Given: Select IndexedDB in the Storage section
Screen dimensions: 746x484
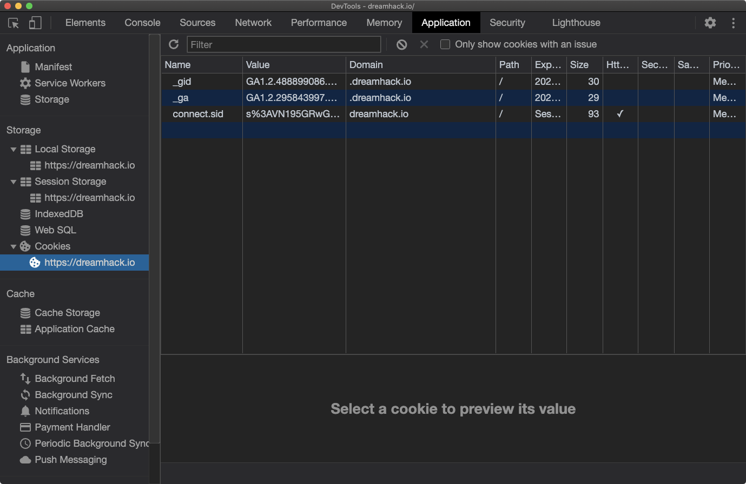Looking at the screenshot, I should tap(58, 214).
